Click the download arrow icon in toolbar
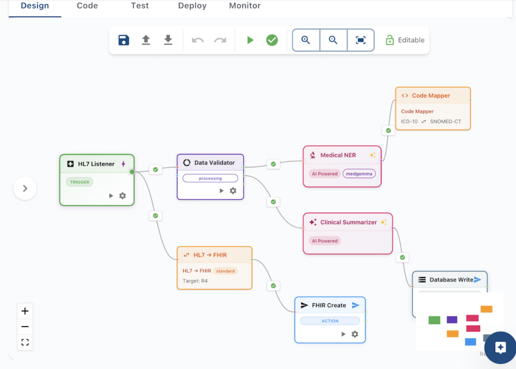516x369 pixels. (x=168, y=40)
